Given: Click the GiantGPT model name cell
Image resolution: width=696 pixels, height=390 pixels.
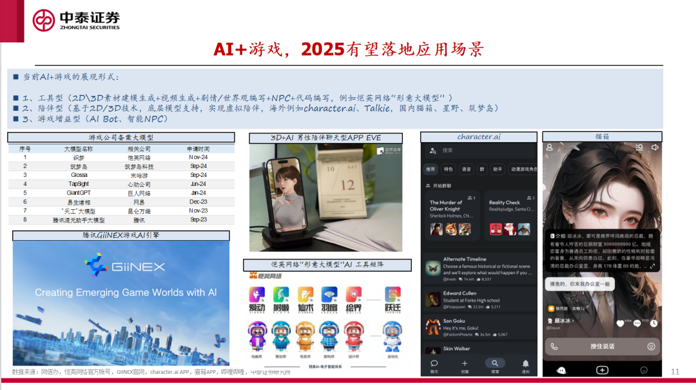Looking at the screenshot, I should tap(79, 193).
